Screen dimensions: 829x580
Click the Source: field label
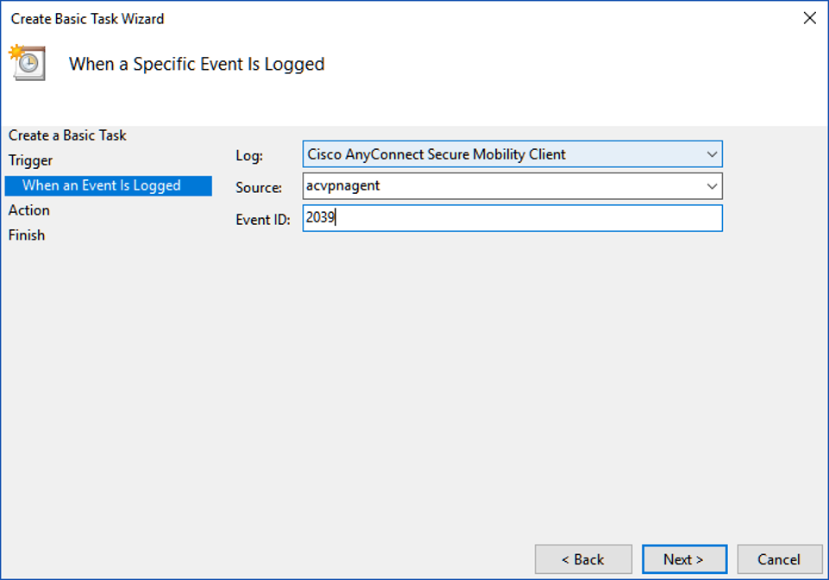coord(258,187)
